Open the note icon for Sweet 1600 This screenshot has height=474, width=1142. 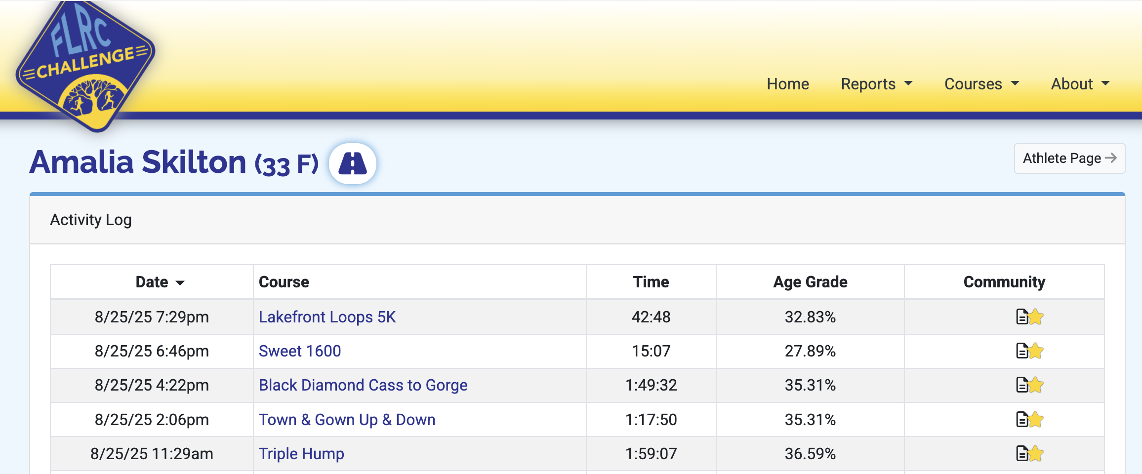pyautogui.click(x=1021, y=351)
